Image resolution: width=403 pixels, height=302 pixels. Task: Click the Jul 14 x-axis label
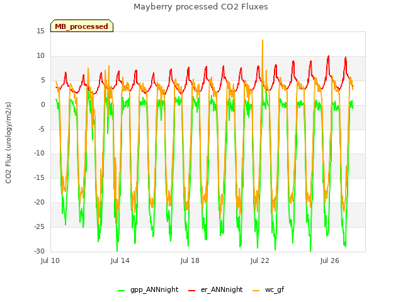tap(120, 260)
